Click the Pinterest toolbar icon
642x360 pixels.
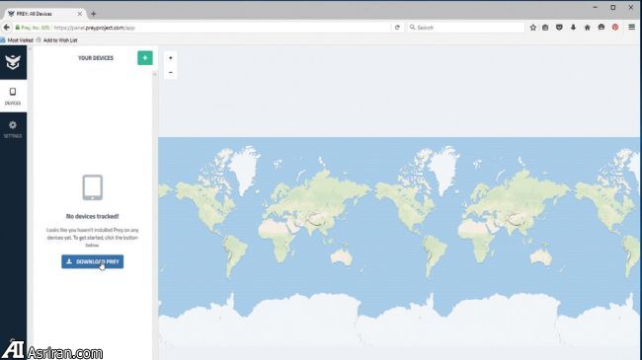615,28
